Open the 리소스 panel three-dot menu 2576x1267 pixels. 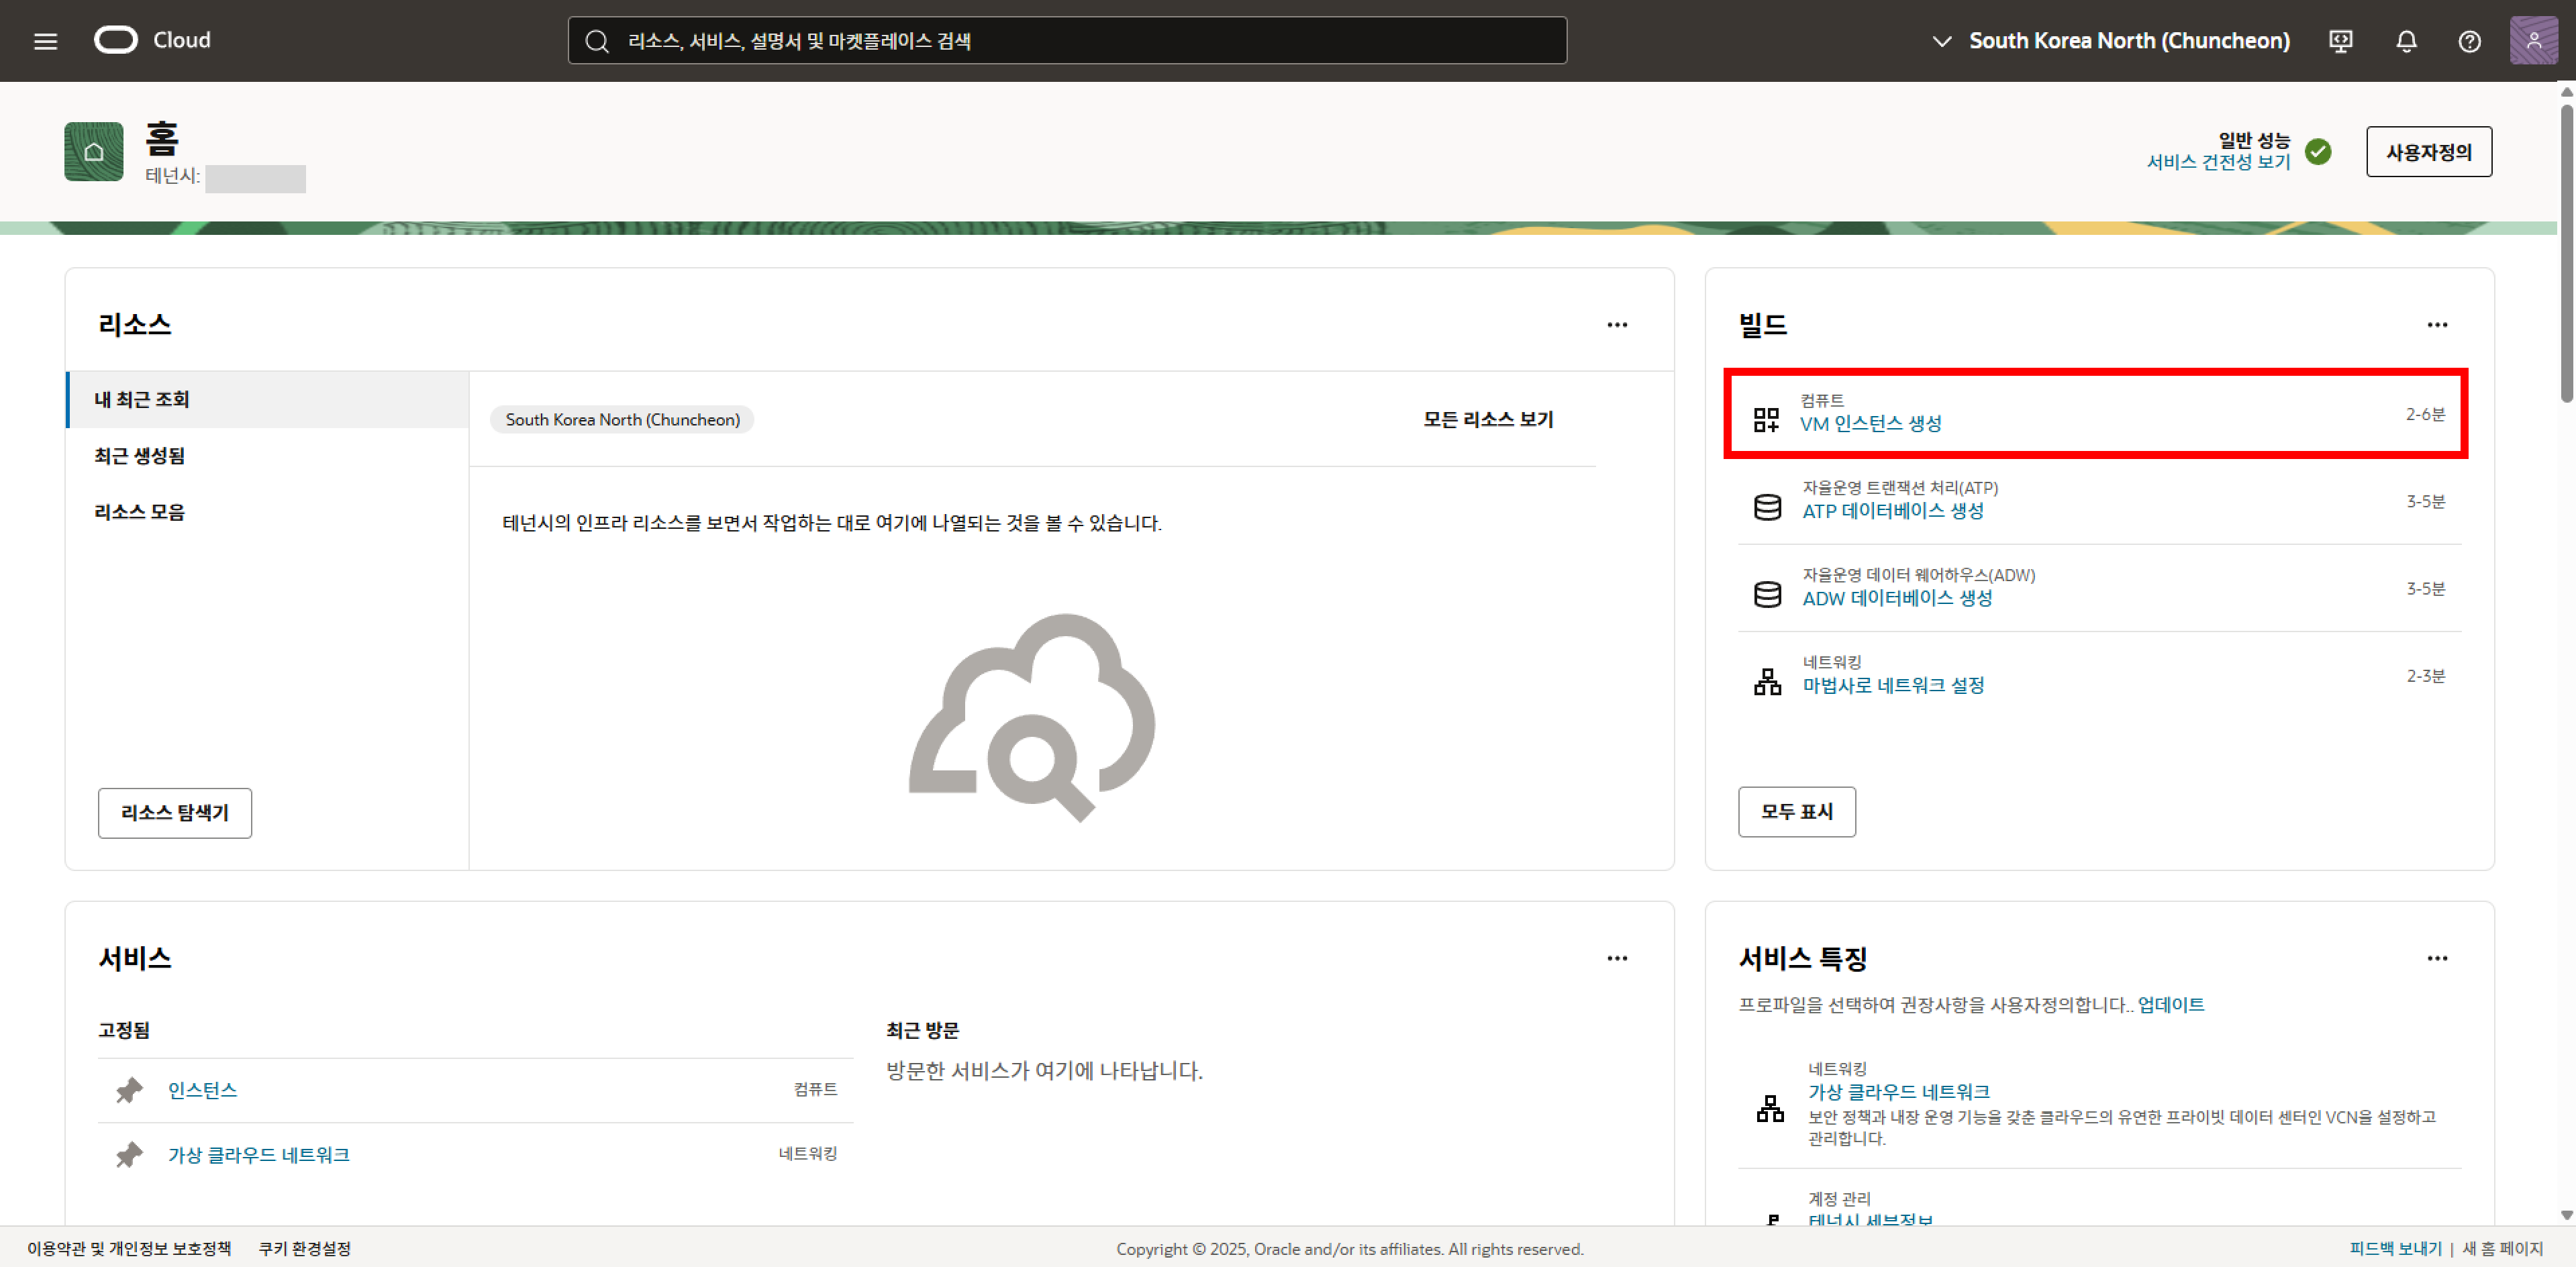1617,325
